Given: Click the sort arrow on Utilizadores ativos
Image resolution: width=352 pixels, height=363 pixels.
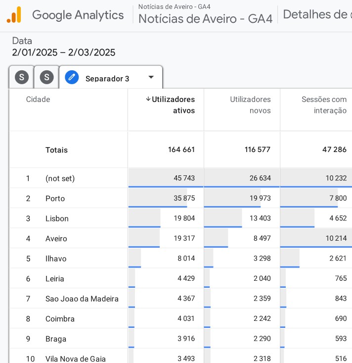Looking at the screenshot, I should click(x=148, y=99).
